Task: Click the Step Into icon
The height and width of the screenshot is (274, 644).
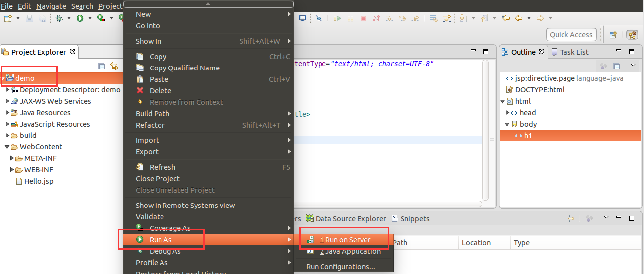Action: tap(389, 18)
